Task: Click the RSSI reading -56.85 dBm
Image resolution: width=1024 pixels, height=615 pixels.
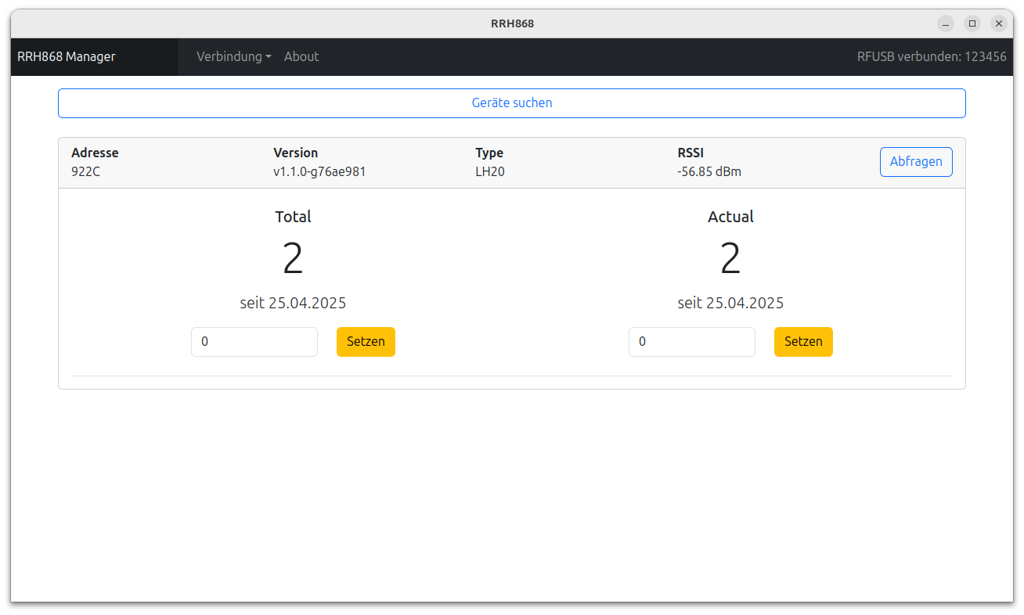Action: click(x=709, y=171)
